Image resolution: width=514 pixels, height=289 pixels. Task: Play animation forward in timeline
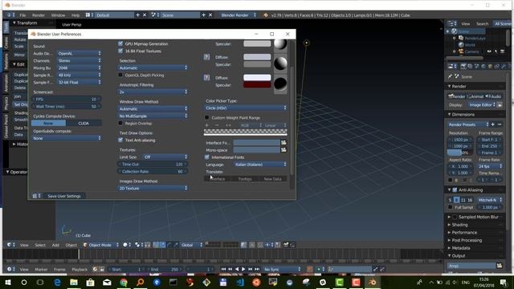(243, 270)
